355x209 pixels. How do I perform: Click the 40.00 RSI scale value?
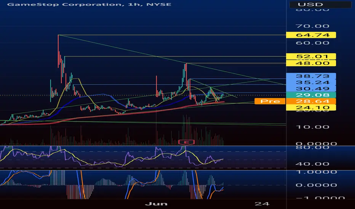coord(312,164)
